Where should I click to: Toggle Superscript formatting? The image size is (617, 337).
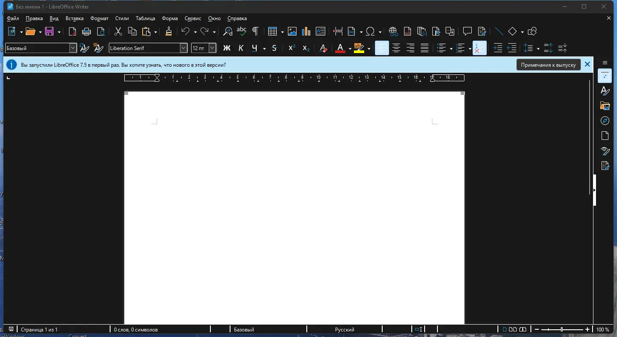292,48
